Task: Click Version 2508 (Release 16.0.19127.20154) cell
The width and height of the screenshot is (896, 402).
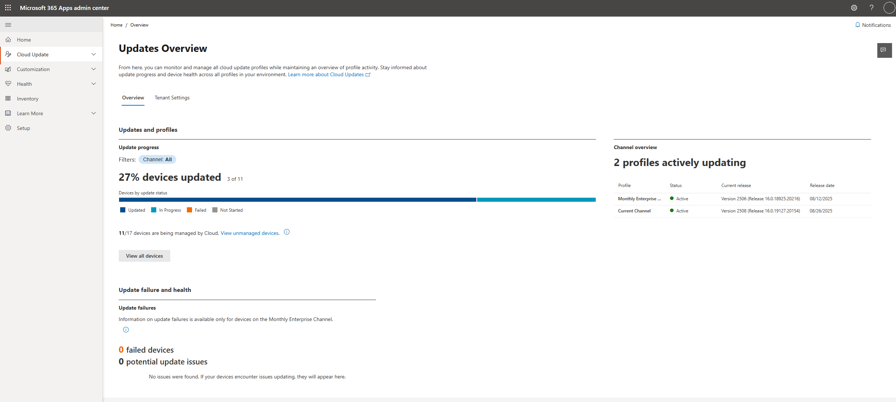Action: [760, 211]
